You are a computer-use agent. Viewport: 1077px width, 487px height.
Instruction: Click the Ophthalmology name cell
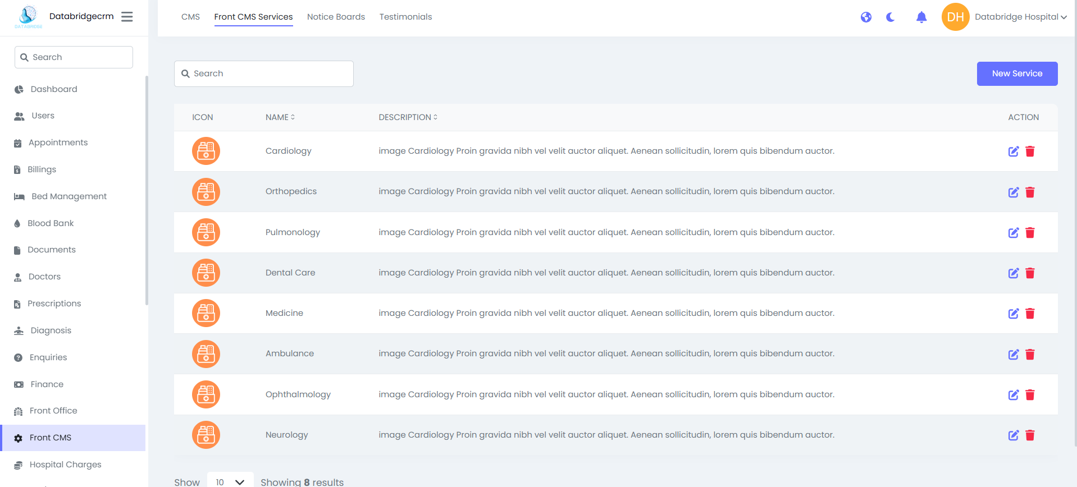[298, 394]
